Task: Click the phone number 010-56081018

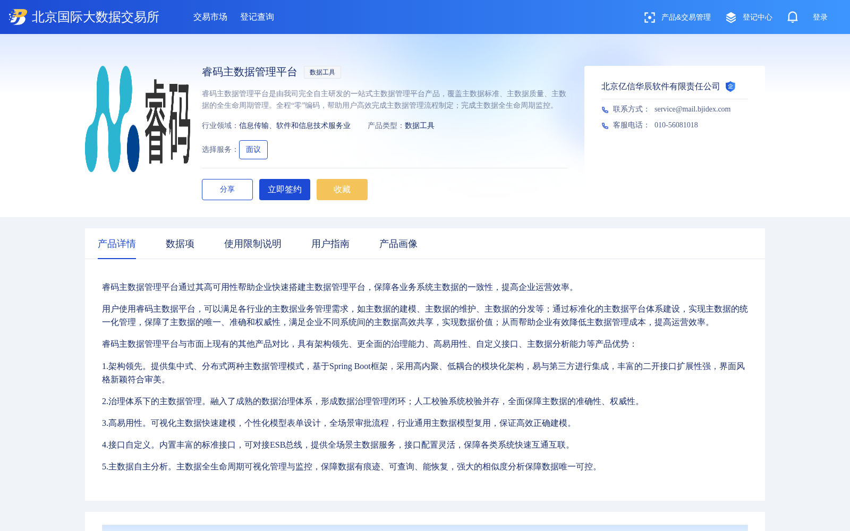Action: pos(676,125)
